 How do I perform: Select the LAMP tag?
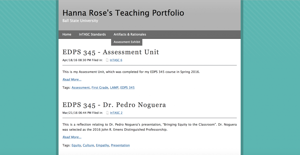114,88
